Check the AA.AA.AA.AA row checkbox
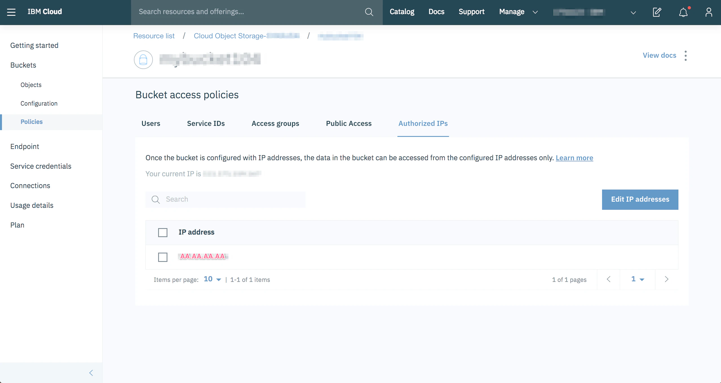The image size is (721, 383). coord(163,257)
